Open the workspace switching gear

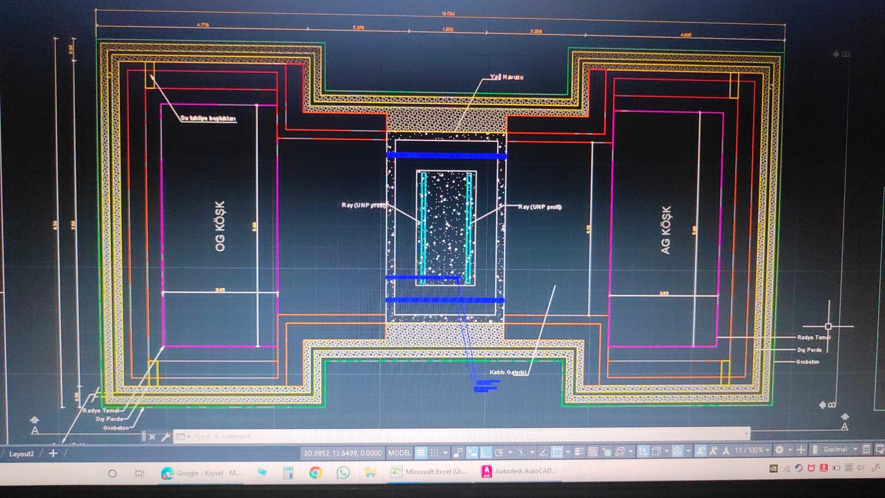pos(779,450)
